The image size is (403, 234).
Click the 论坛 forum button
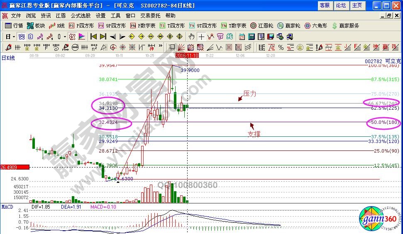click(x=341, y=5)
